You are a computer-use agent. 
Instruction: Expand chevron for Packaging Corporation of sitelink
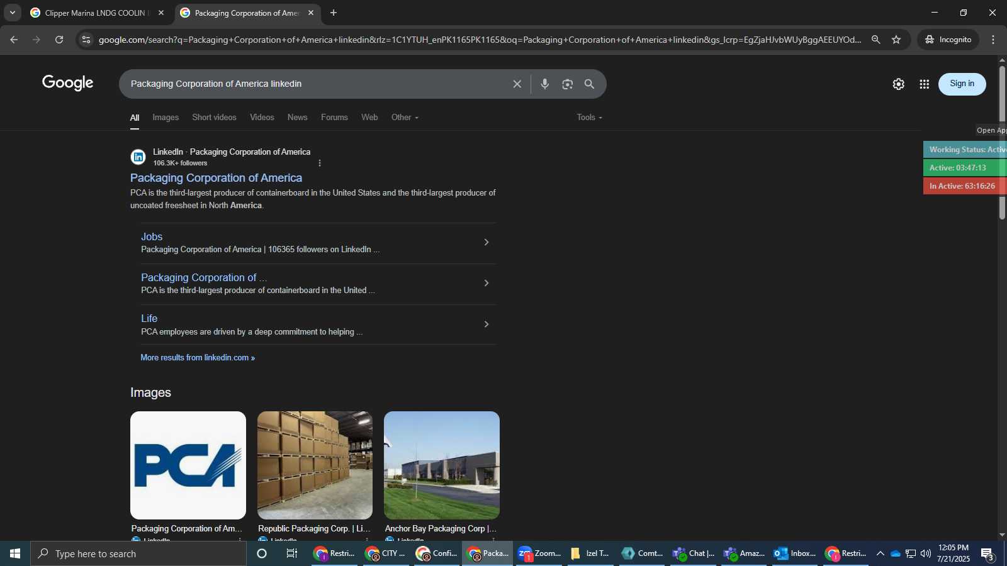(486, 283)
